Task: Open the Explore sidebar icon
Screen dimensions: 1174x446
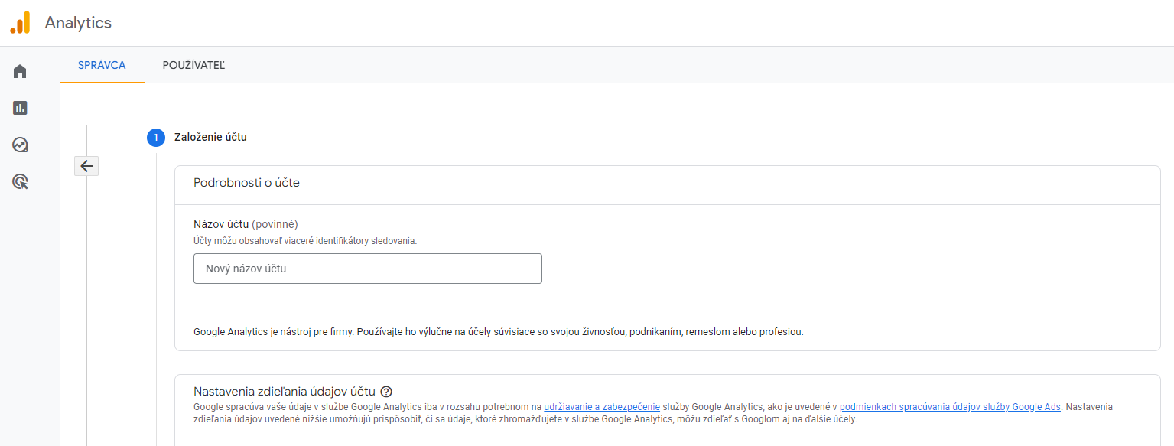Action: click(20, 145)
